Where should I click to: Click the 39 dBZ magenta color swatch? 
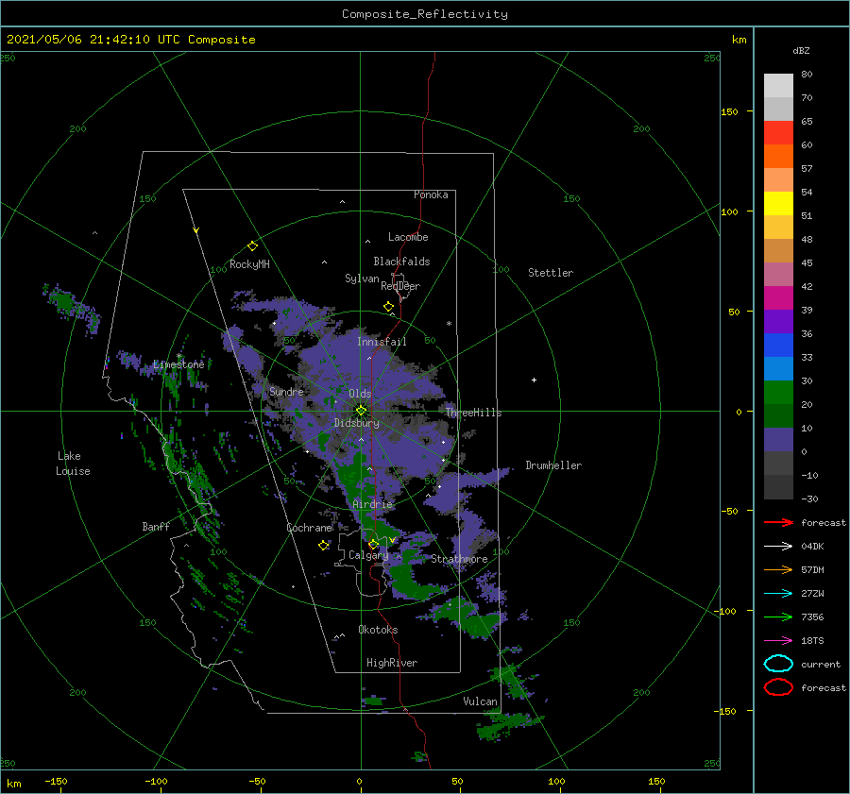tap(778, 298)
